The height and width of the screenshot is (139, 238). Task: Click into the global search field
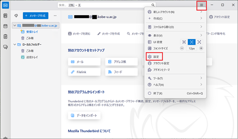[102, 5]
